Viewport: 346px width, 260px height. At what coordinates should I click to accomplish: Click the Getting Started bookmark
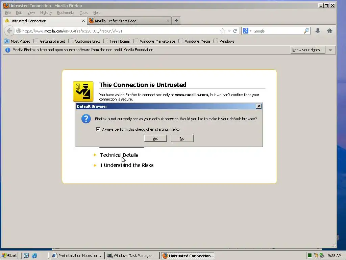tap(49, 41)
